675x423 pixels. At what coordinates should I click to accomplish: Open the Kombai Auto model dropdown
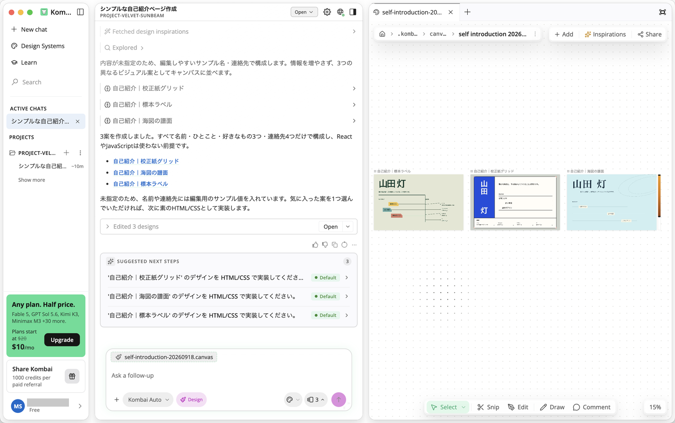point(148,399)
